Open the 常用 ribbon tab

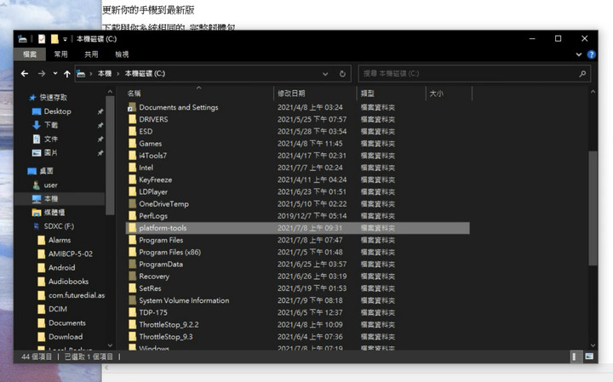[60, 54]
